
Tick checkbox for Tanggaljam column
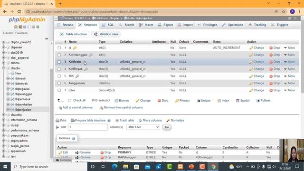(59, 83)
